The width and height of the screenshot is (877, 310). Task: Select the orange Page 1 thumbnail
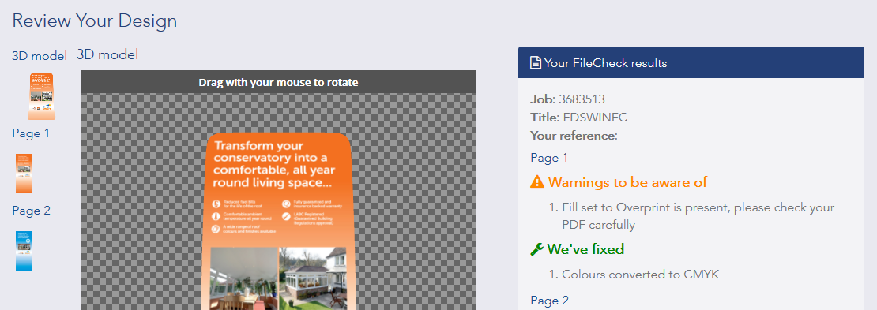(x=24, y=174)
